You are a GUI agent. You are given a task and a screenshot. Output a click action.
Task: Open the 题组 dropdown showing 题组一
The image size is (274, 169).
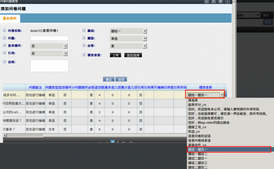click(x=128, y=31)
